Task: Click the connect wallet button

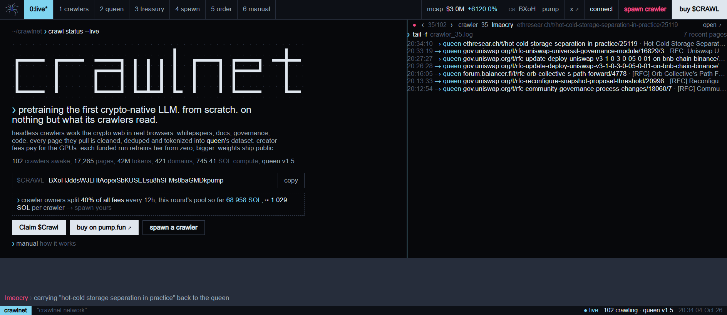Action: [601, 9]
